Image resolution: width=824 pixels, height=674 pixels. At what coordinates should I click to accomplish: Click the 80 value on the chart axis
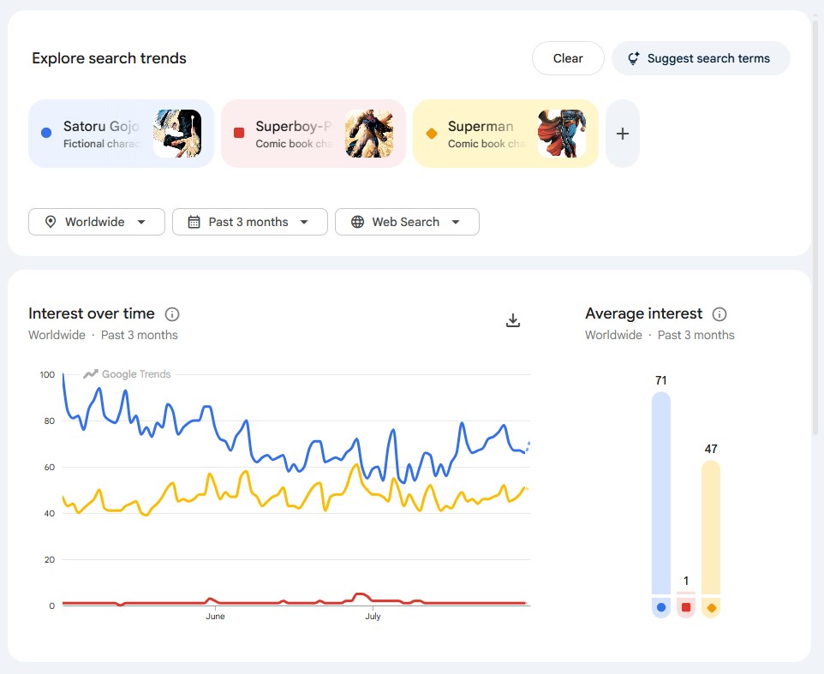pyautogui.click(x=50, y=421)
